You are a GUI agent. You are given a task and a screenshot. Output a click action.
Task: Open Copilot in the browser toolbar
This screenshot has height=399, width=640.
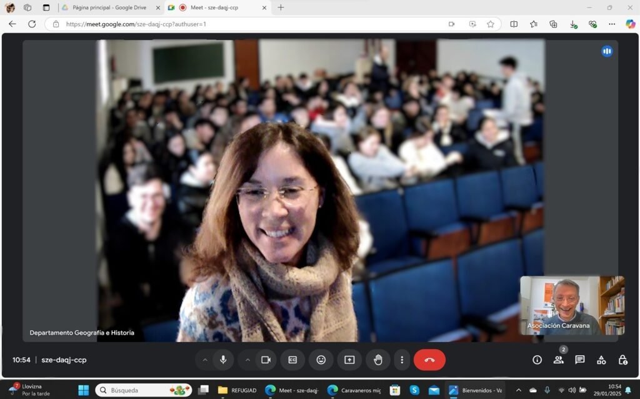(x=630, y=24)
